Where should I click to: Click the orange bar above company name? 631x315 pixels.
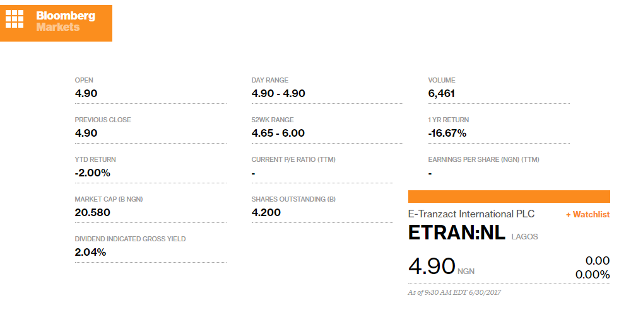(x=509, y=196)
